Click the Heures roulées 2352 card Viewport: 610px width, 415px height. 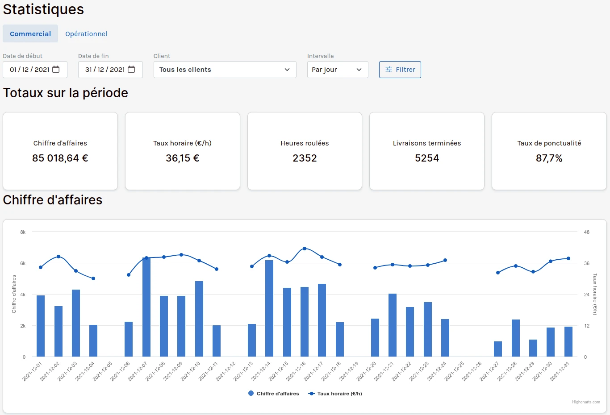click(305, 151)
